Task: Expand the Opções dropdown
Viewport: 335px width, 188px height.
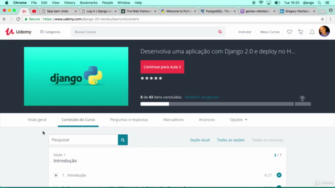Action: point(239,120)
